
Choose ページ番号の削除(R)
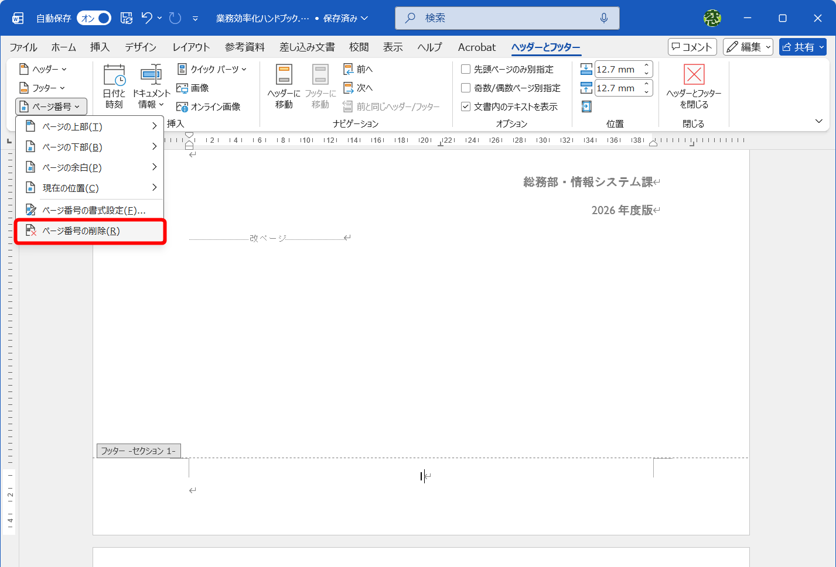tap(90, 231)
